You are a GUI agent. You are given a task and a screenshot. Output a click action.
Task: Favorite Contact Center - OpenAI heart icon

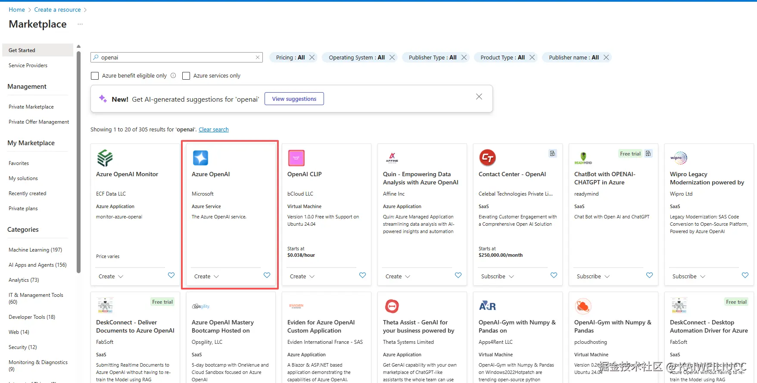pos(554,275)
